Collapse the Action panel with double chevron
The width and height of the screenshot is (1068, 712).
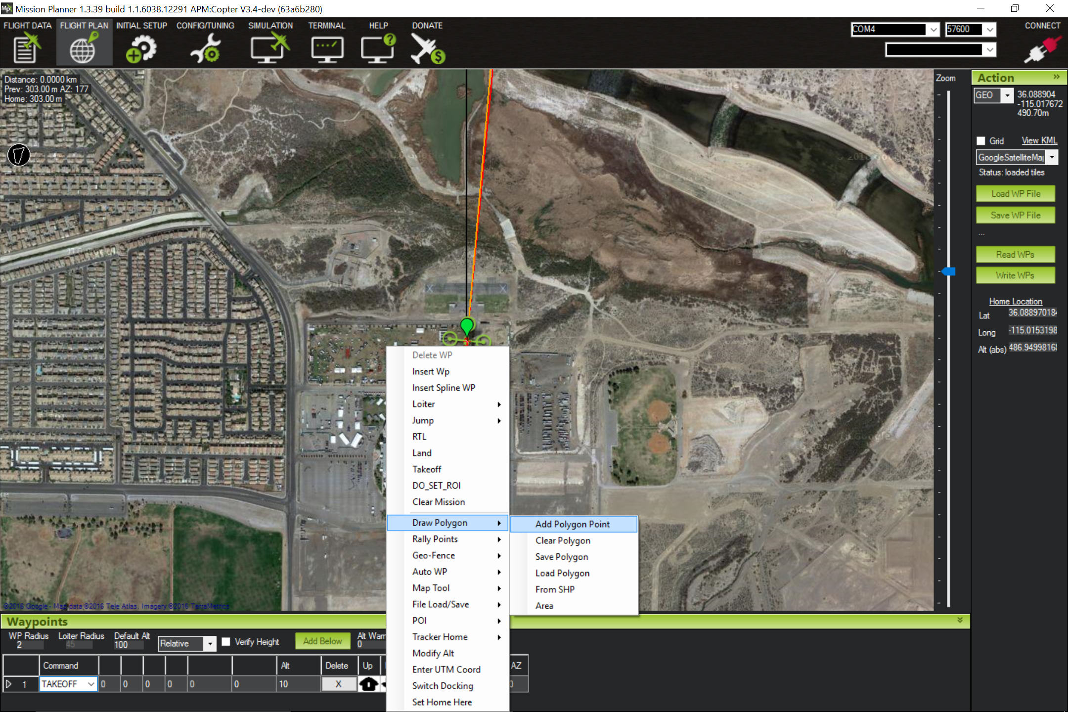1057,77
